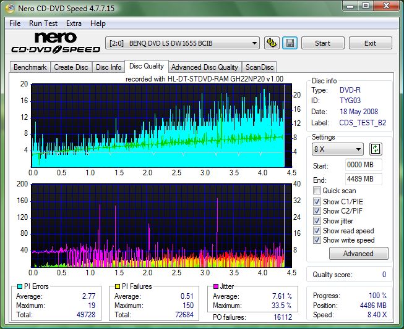
Task: Click Position value 4486 MB
Action: (373, 306)
